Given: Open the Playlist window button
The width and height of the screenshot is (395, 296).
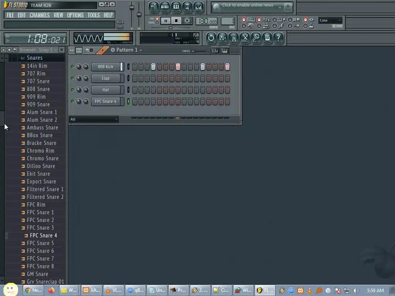Looking at the screenshot, I should pyautogui.click(x=154, y=7).
